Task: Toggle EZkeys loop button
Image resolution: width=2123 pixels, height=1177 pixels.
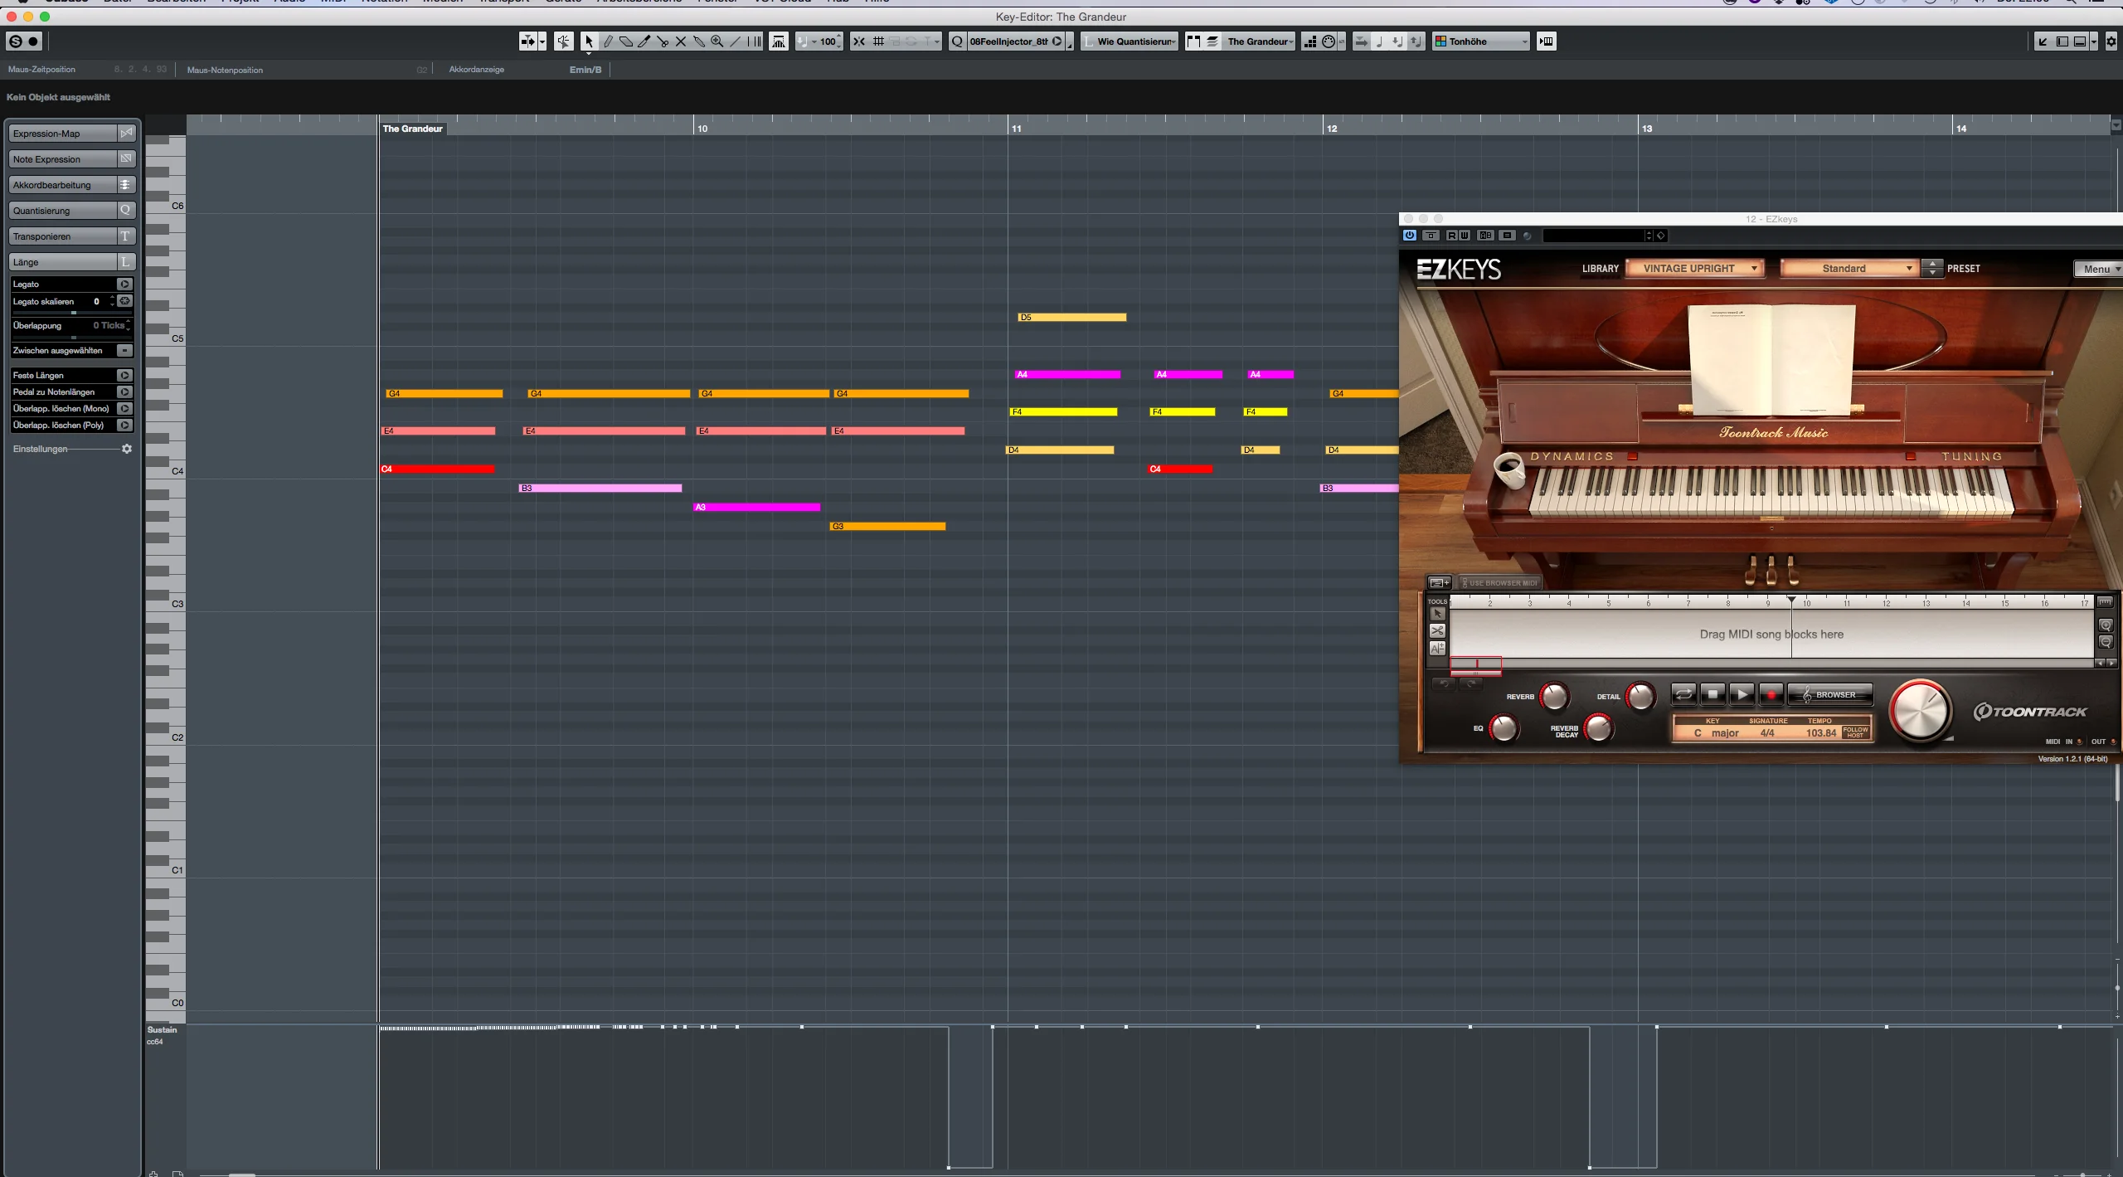Action: (x=1683, y=694)
